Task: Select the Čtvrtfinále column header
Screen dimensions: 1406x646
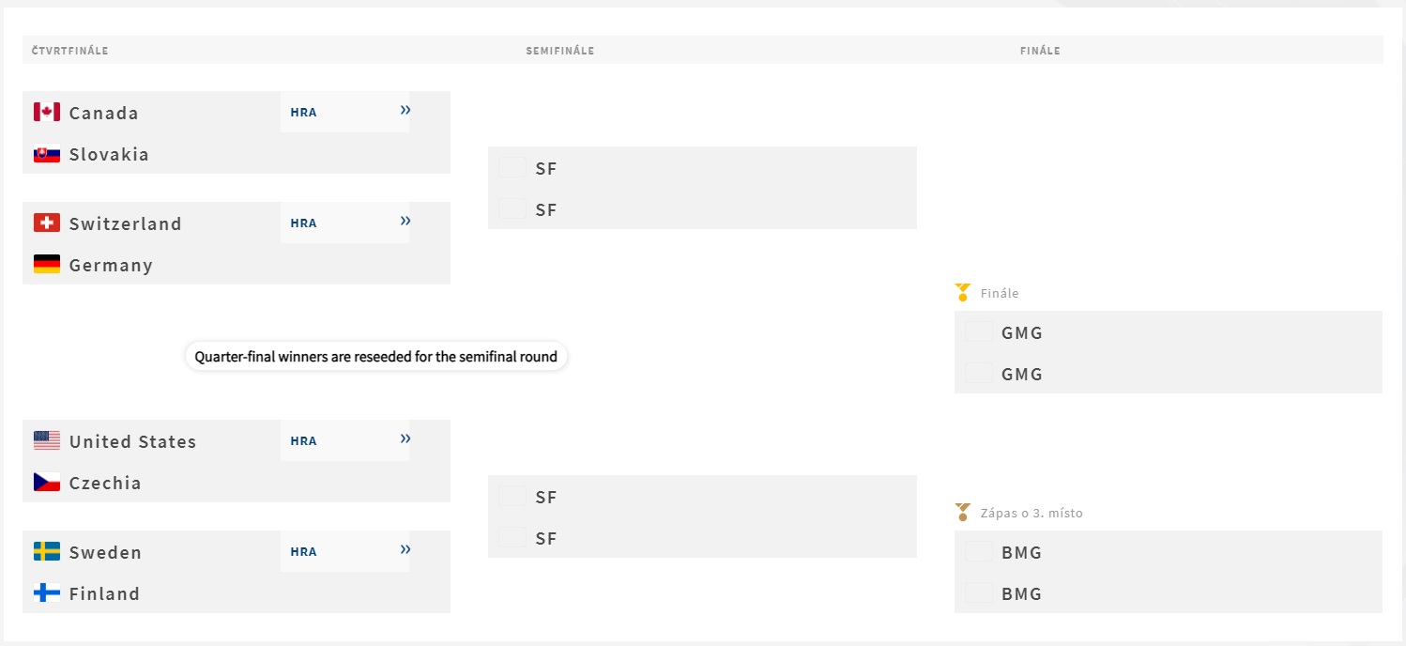Action: 69,51
